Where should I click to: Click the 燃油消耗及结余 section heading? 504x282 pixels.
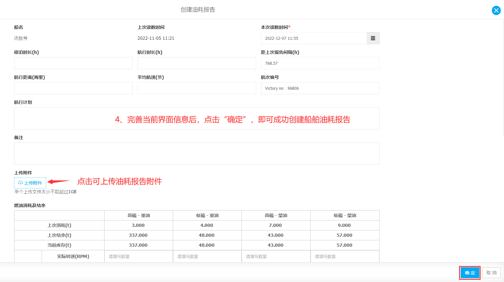[30, 205]
